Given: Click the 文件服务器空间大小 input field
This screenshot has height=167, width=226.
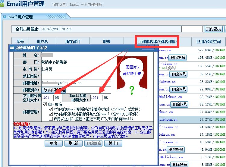Looking at the screenshot, I should 47,98.
